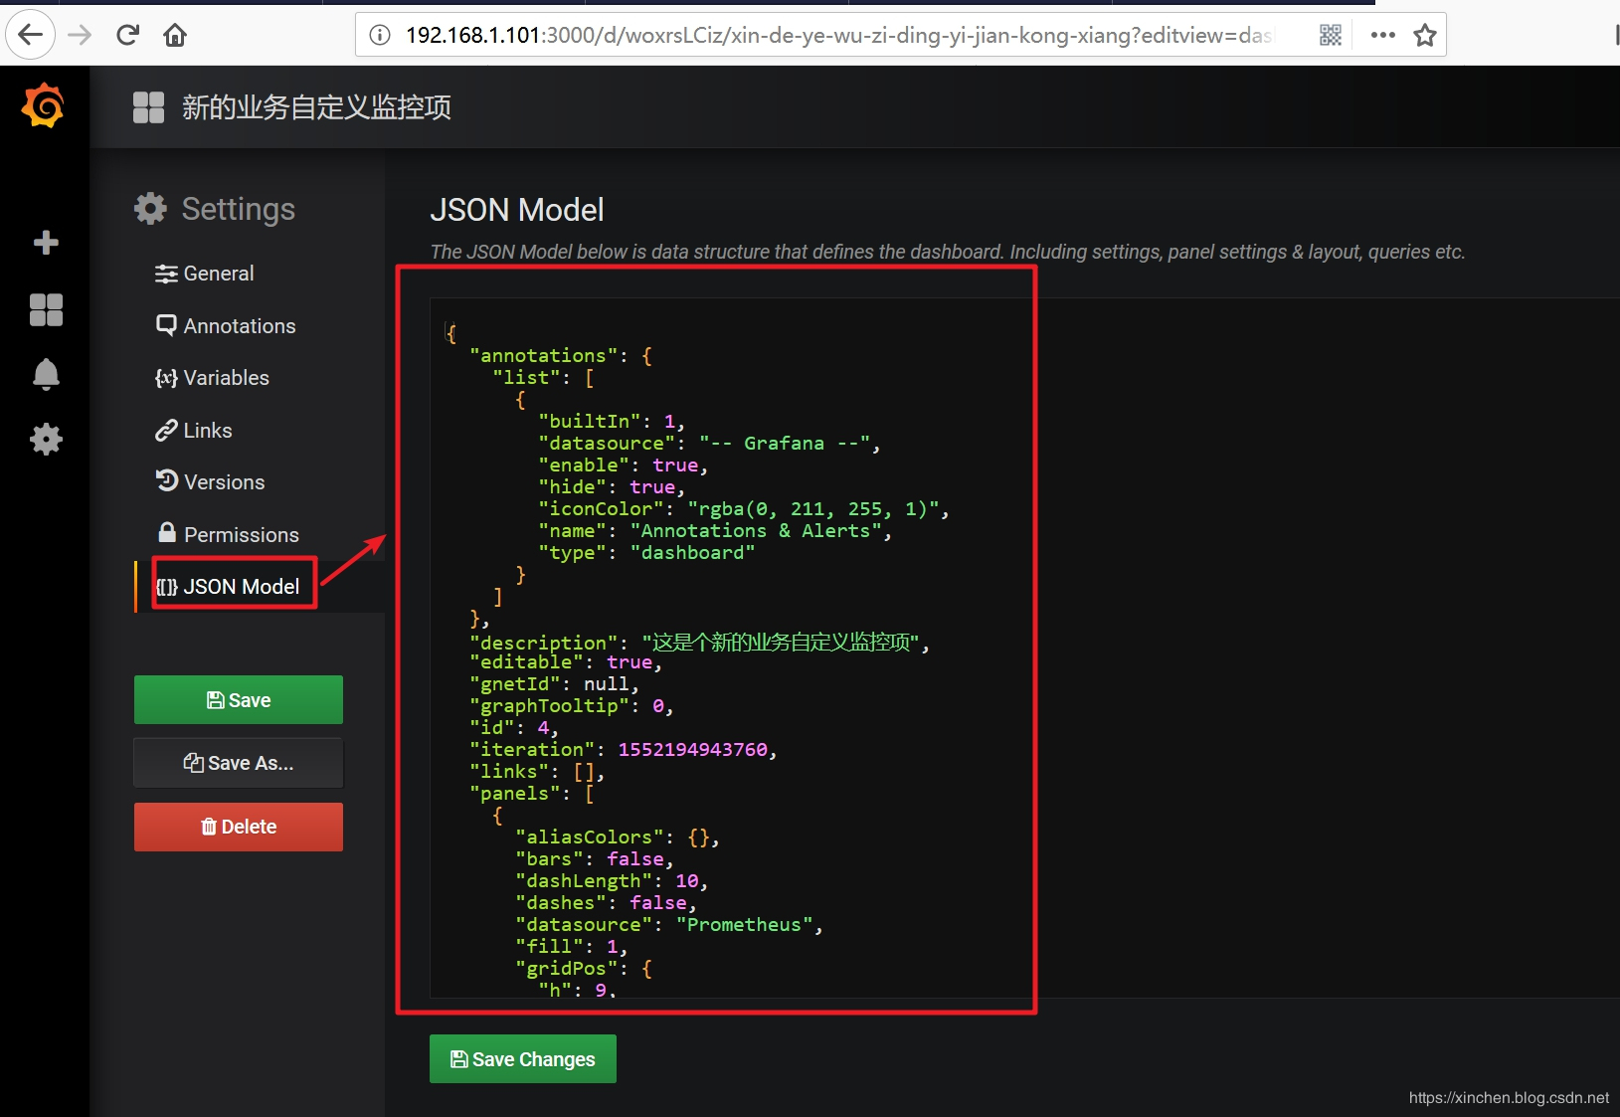Click the "id": 4 line
1620x1117 pixels.
(514, 727)
